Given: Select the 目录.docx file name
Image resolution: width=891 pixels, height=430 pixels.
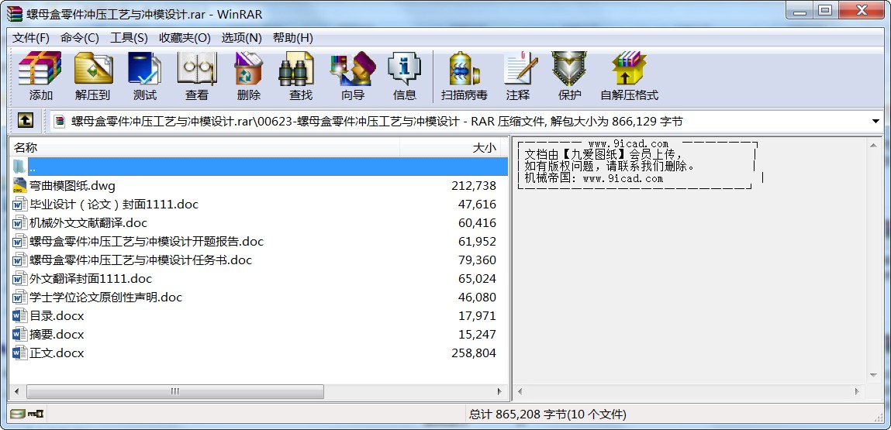Looking at the screenshot, I should (x=57, y=316).
